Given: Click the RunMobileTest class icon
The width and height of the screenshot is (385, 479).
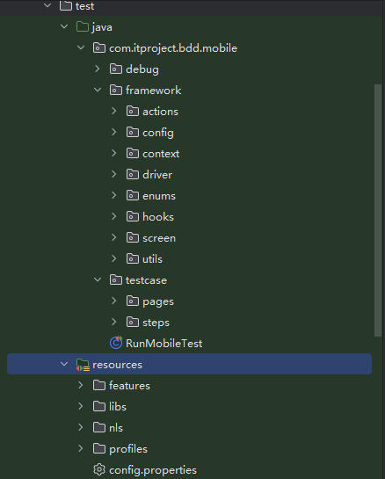Looking at the screenshot, I should coord(116,343).
